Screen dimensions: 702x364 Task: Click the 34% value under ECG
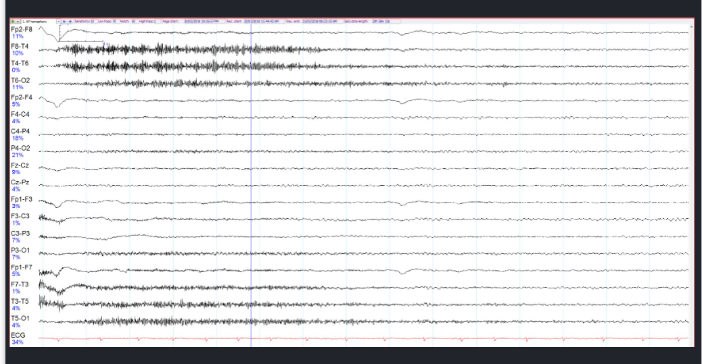18,342
